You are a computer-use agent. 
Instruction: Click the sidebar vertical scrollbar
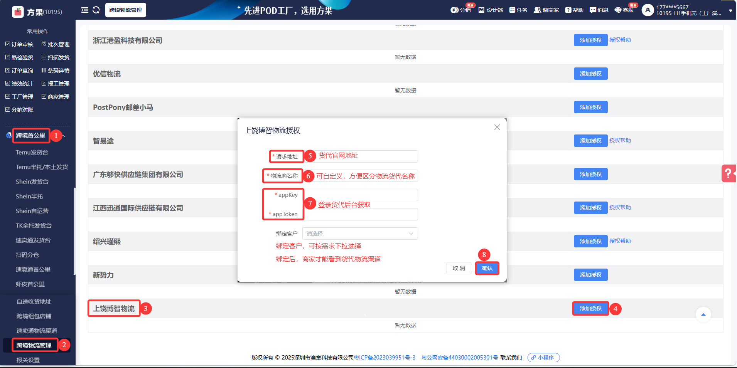[74, 231]
